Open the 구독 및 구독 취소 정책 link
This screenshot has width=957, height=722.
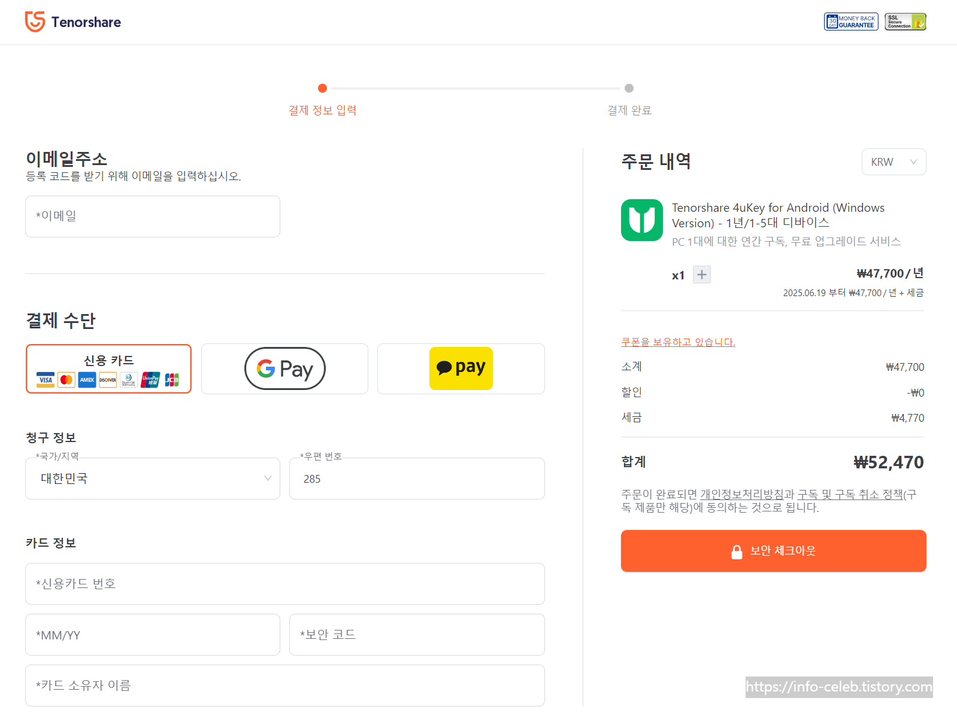coord(850,494)
